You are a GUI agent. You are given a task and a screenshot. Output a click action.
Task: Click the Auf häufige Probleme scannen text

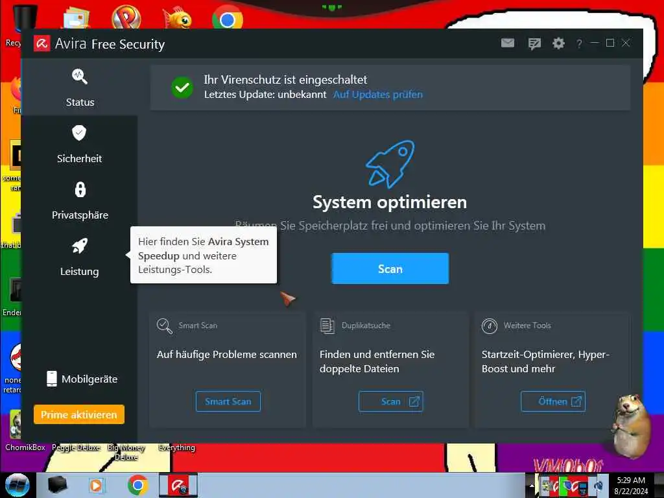coord(227,355)
